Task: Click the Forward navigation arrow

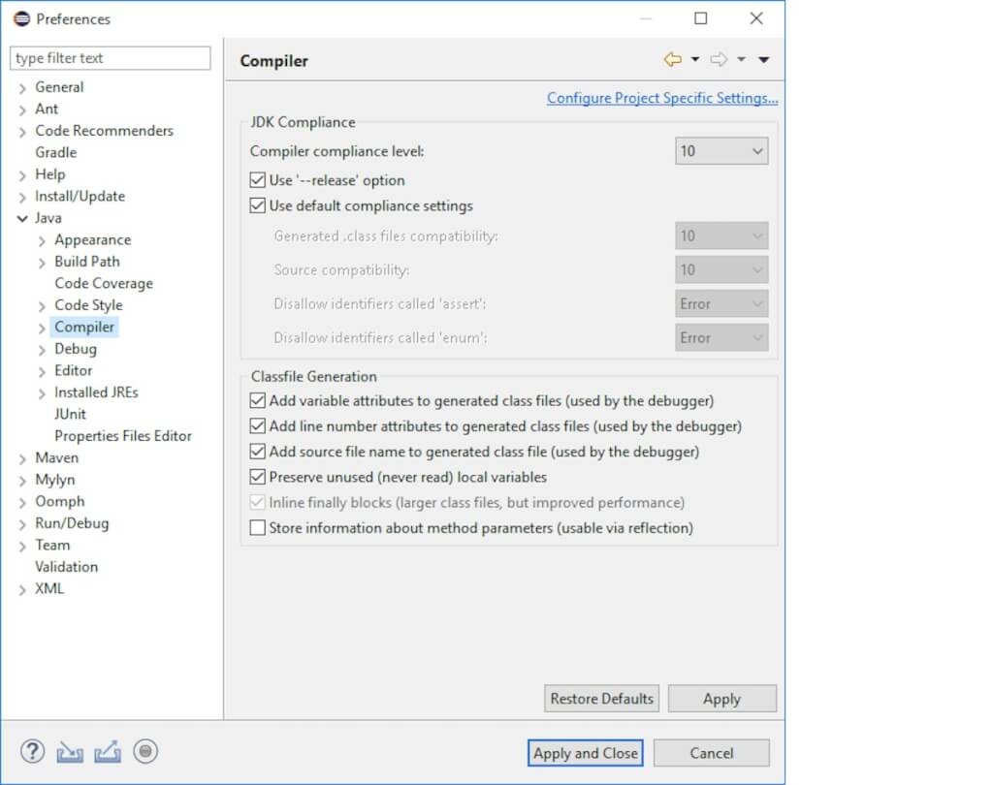Action: point(719,60)
